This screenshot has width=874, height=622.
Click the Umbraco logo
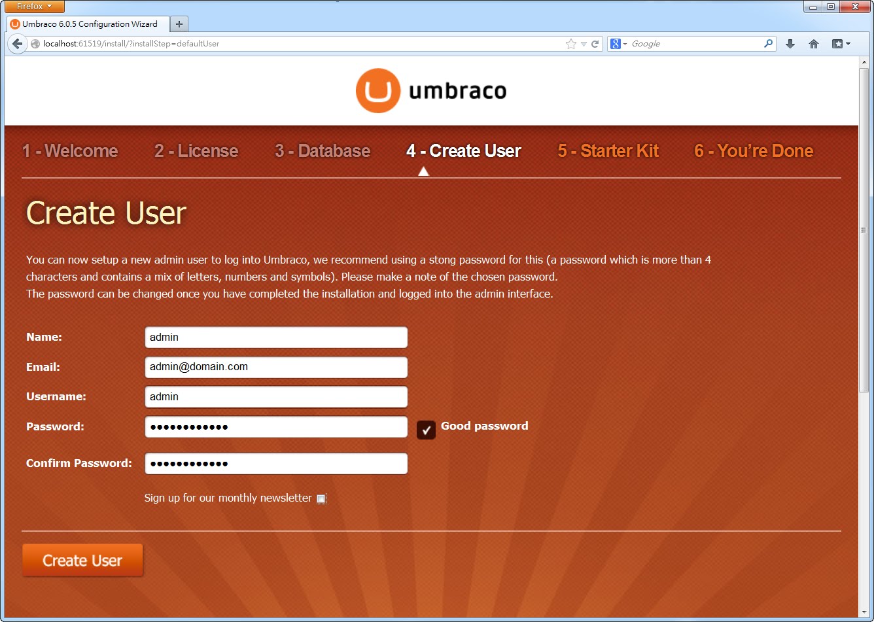point(431,90)
